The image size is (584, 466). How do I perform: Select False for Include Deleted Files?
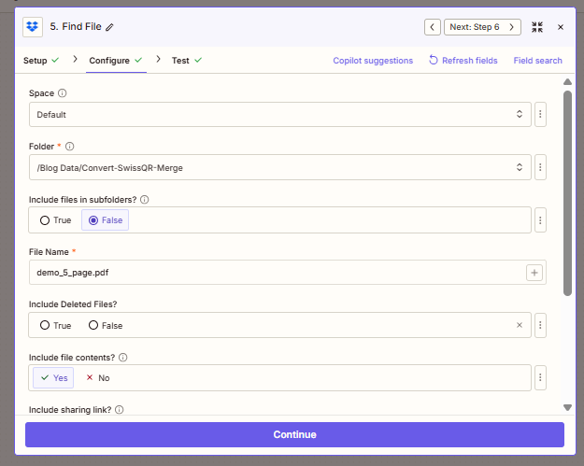106,325
